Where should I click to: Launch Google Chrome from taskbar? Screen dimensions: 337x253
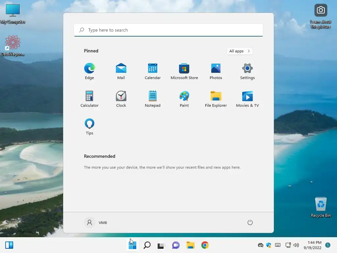[205, 245]
